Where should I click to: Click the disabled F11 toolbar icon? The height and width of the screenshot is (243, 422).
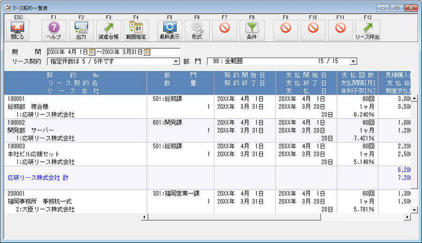[341, 30]
